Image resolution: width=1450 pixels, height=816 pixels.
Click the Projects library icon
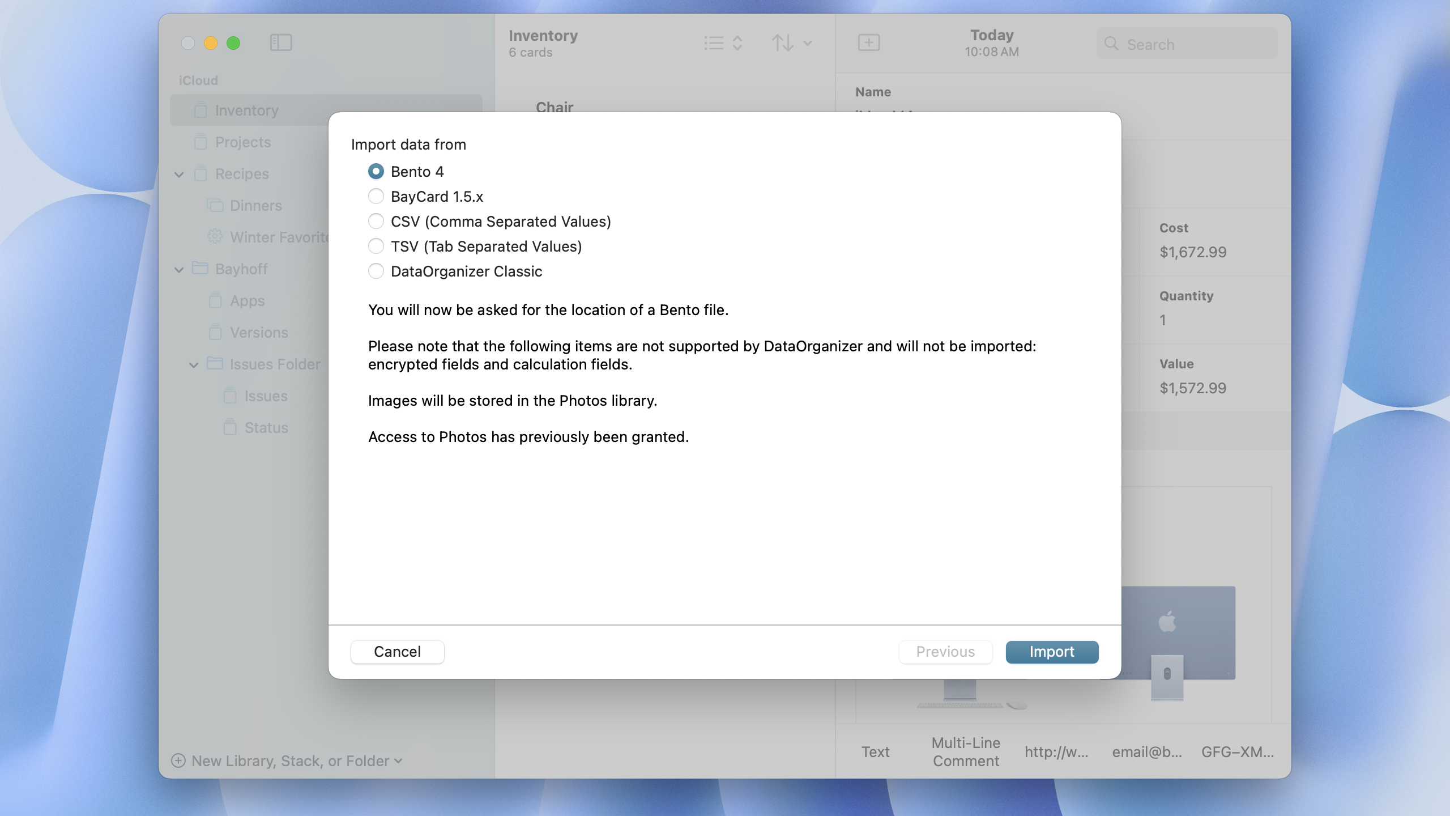(201, 141)
